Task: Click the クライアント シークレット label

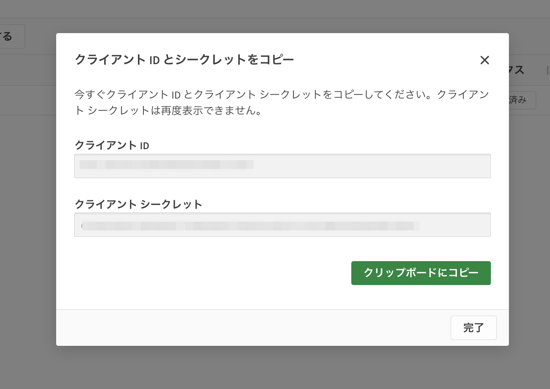Action: [138, 204]
